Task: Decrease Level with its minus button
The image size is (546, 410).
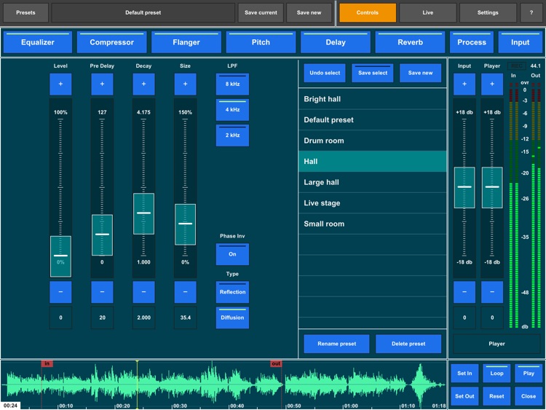Action: tap(60, 292)
